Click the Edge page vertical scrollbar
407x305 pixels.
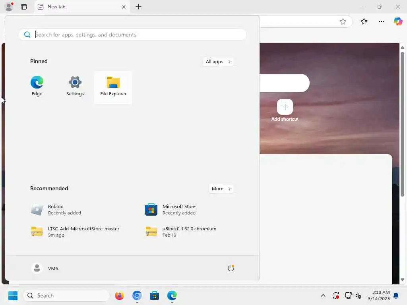pyautogui.click(x=402, y=124)
